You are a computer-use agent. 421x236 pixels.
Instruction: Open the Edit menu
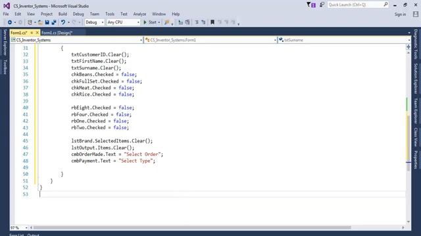point(18,14)
